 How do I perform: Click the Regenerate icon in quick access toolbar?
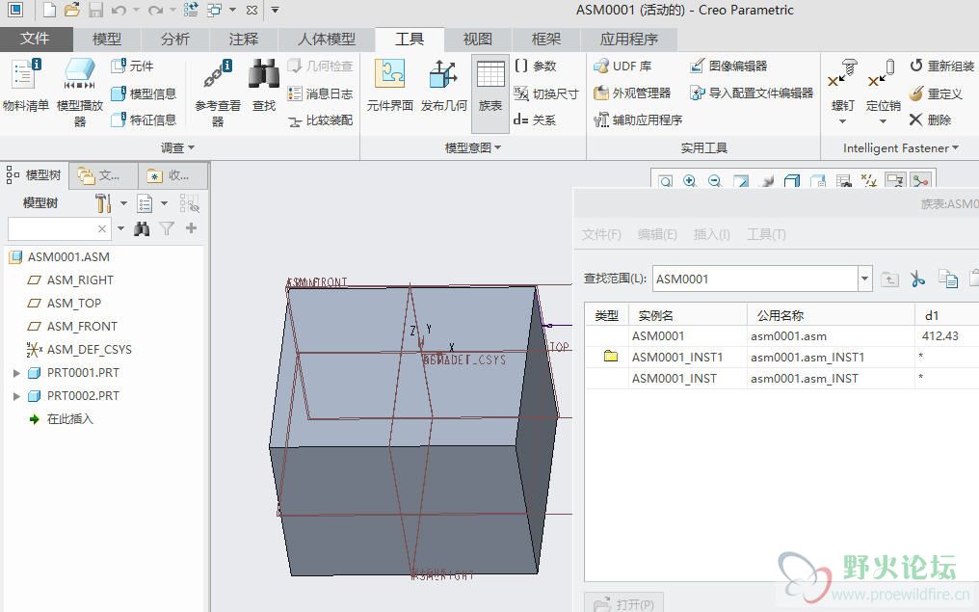click(x=191, y=10)
